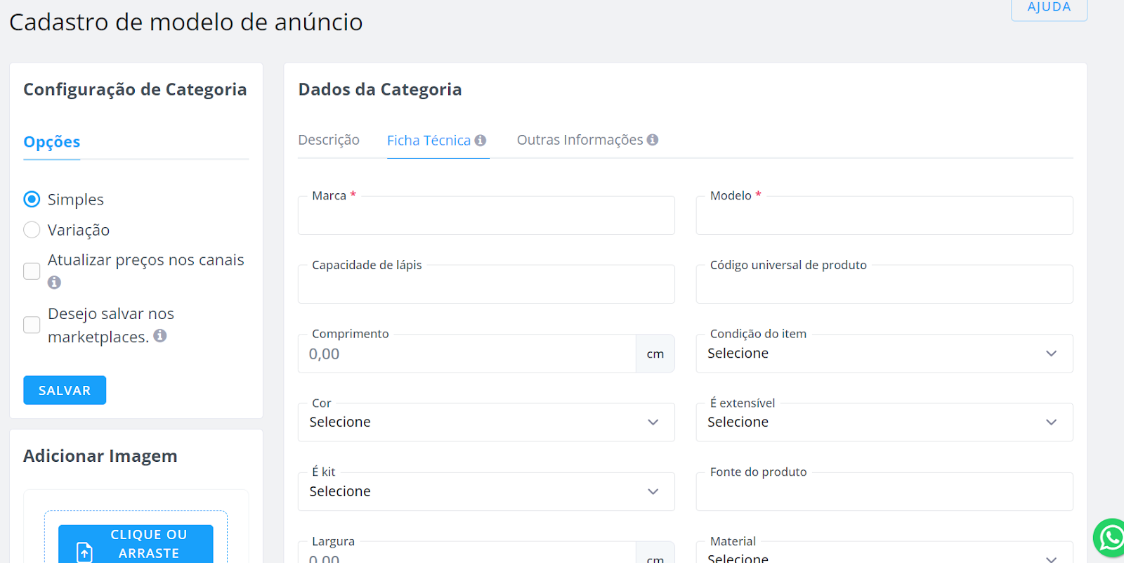Click info icon beside Desejo salvar nos marketplaces
This screenshot has height=563, width=1124.
160,336
